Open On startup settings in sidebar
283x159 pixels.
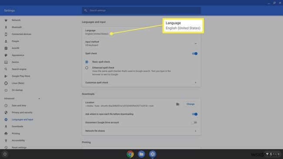(17, 90)
